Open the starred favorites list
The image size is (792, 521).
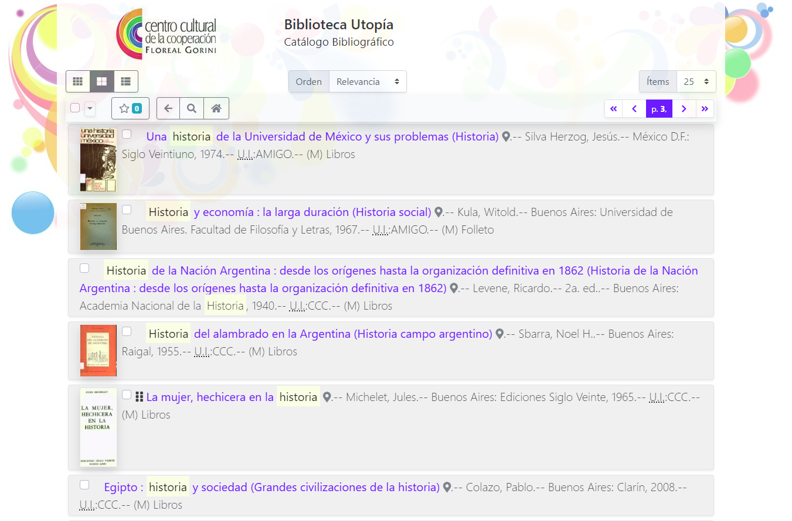[130, 108]
